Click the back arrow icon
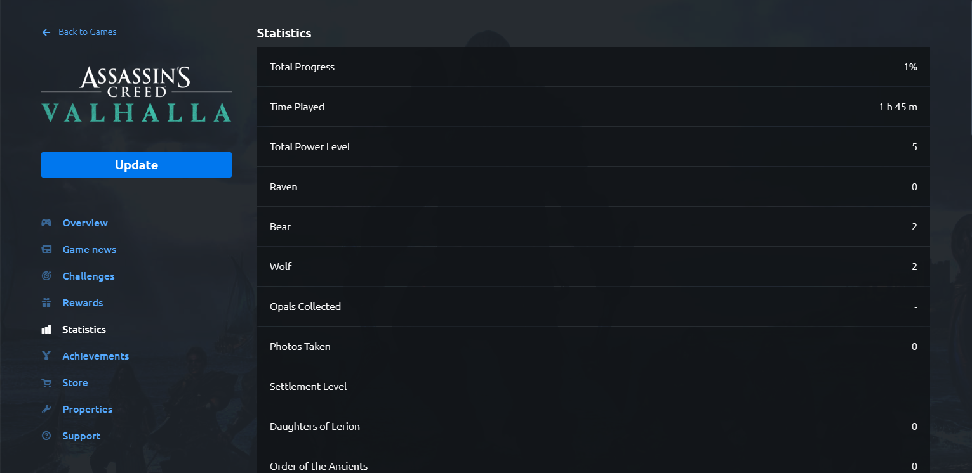 (46, 32)
